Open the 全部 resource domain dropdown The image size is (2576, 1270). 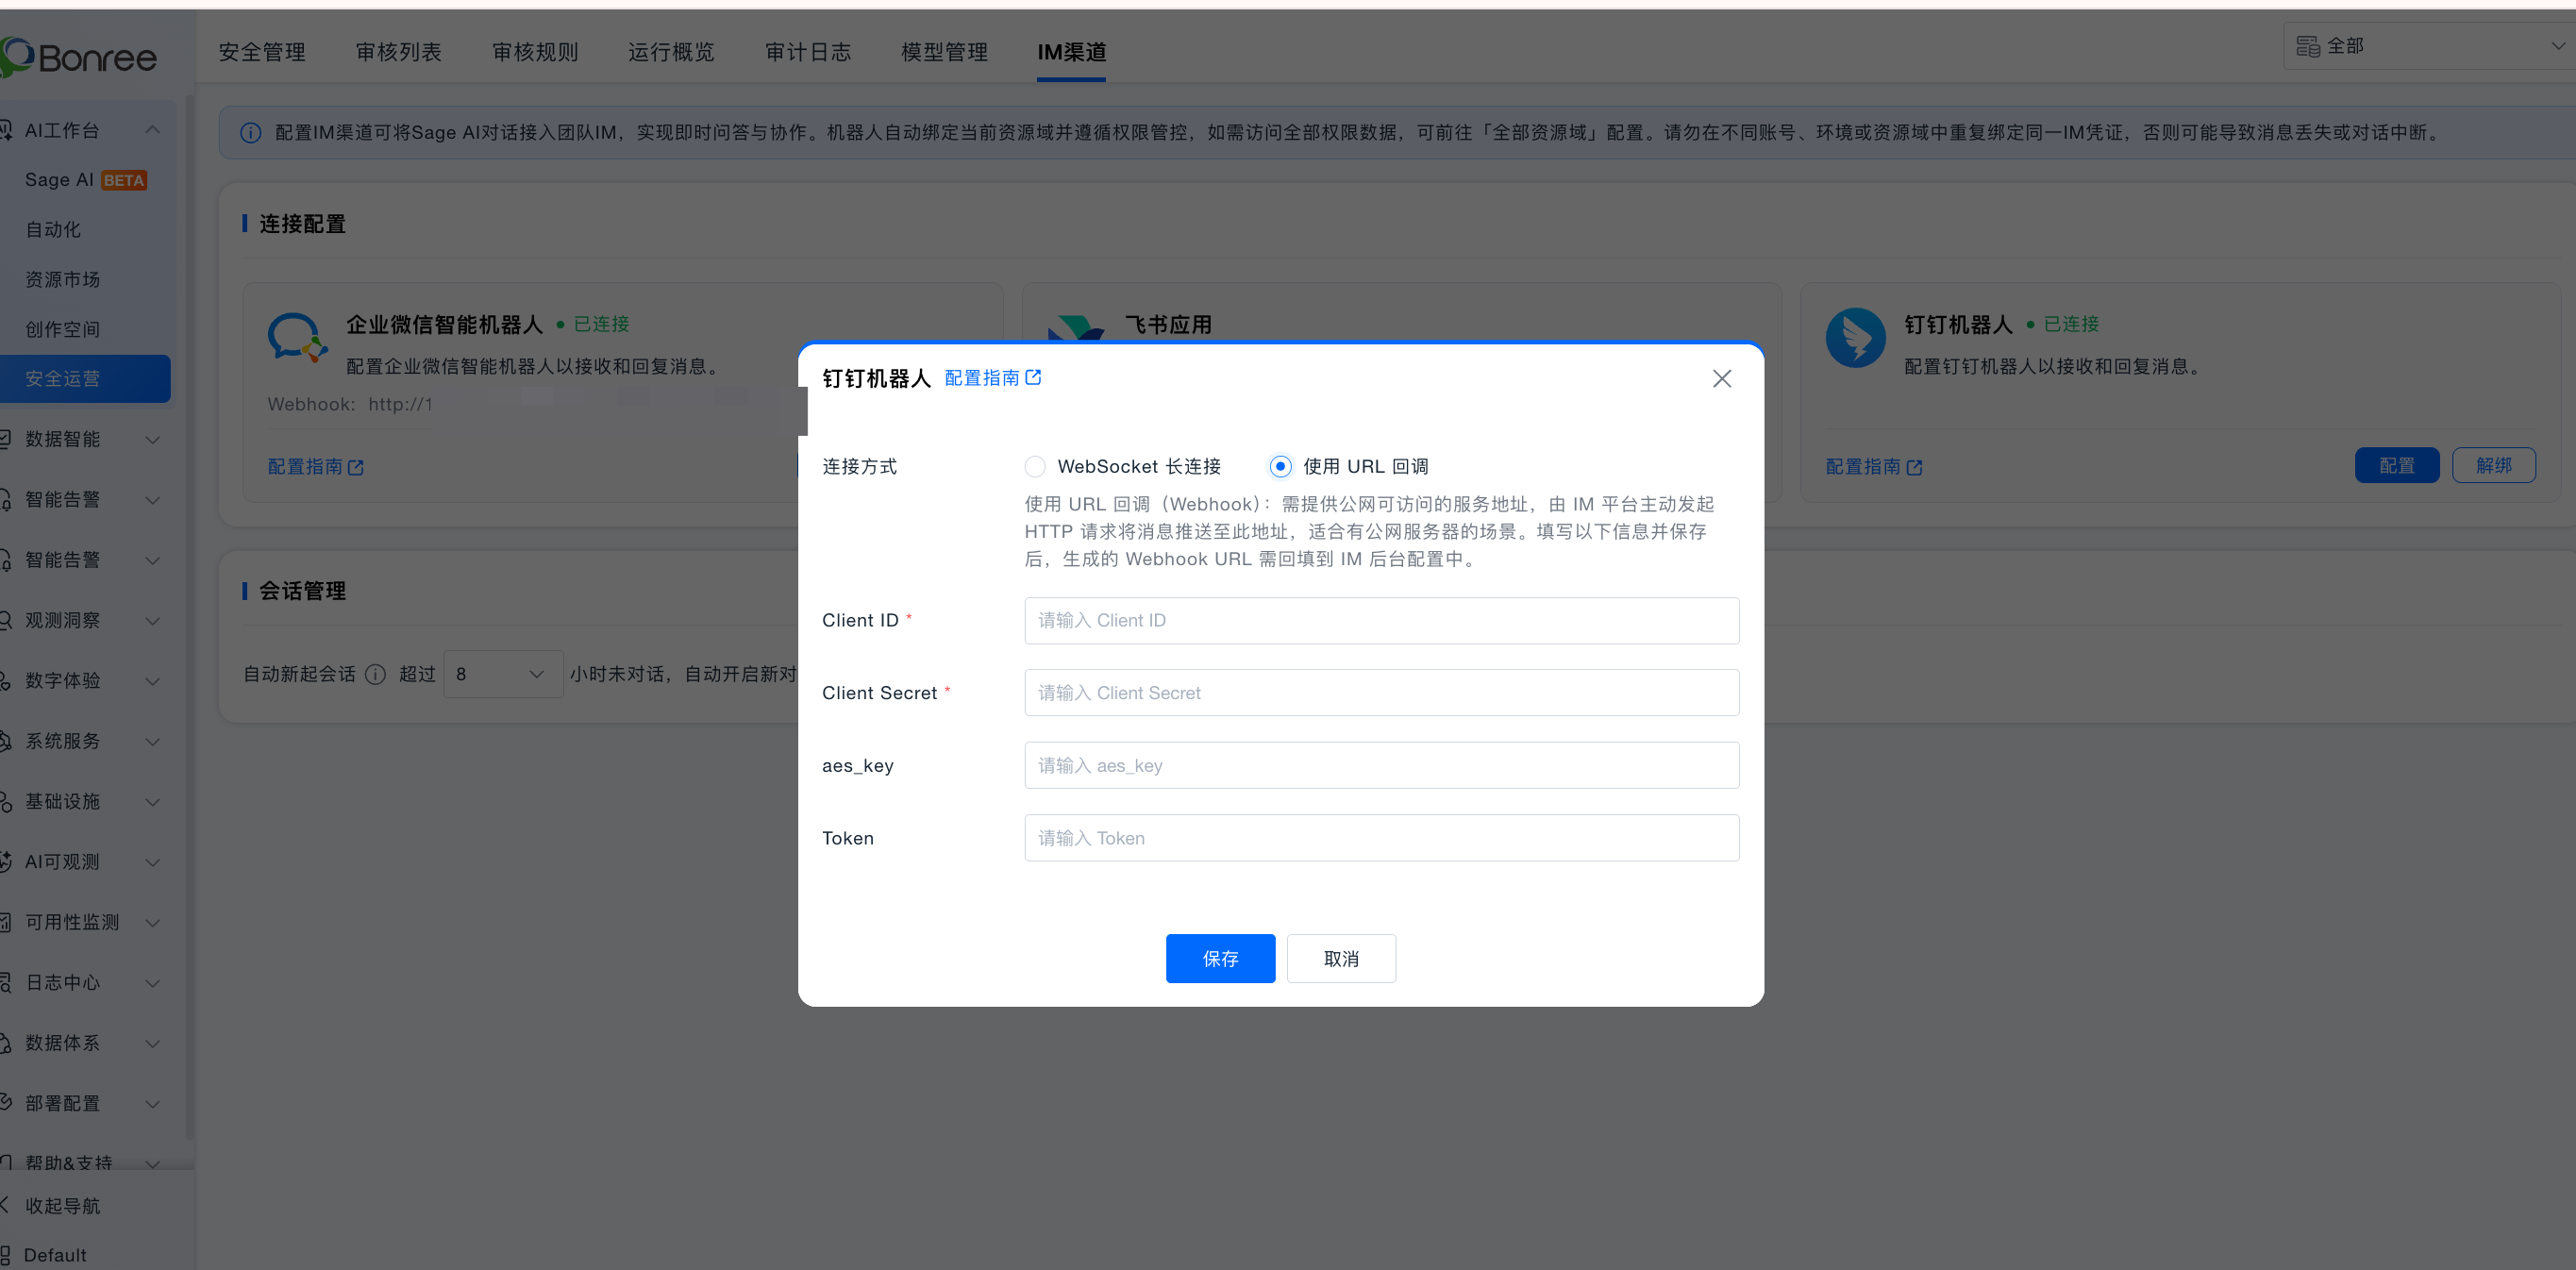click(x=2430, y=46)
